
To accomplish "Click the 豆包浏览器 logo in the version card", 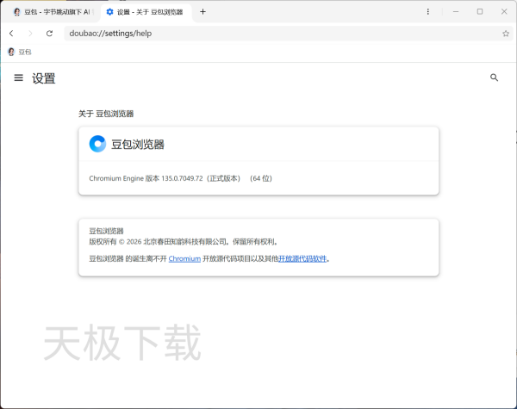I will (x=97, y=144).
